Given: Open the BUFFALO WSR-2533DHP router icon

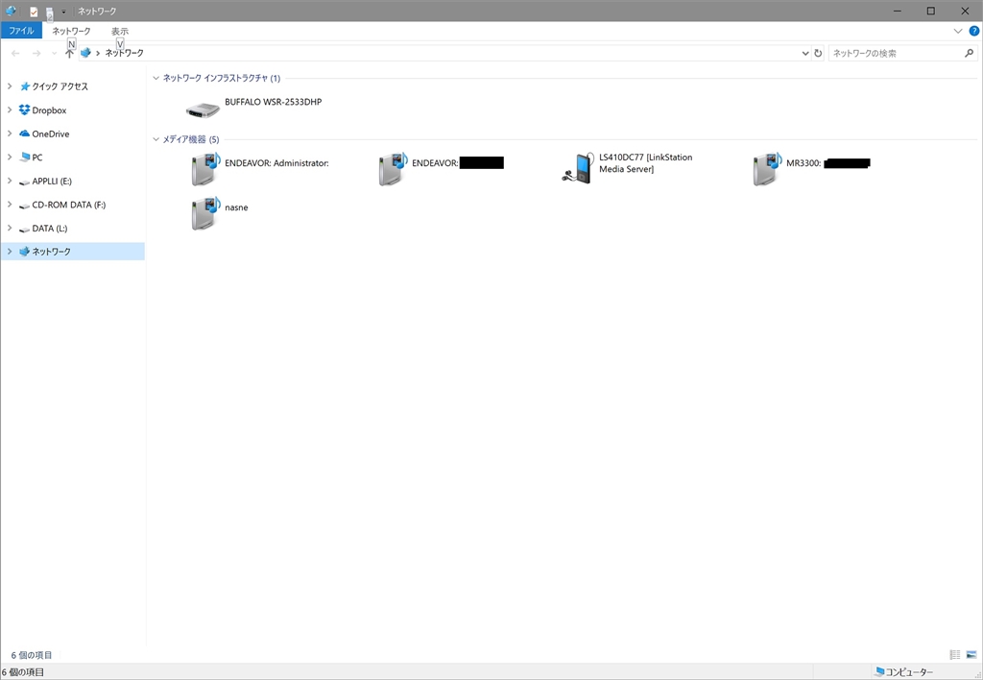Looking at the screenshot, I should [203, 109].
